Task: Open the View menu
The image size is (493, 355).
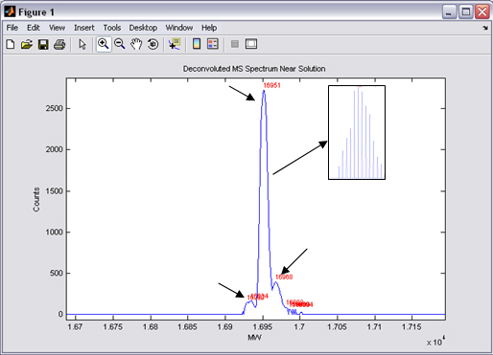Action: [57, 28]
